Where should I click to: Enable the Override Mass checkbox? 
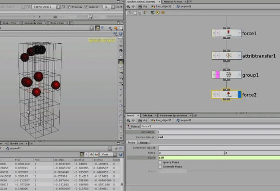(x=160, y=167)
